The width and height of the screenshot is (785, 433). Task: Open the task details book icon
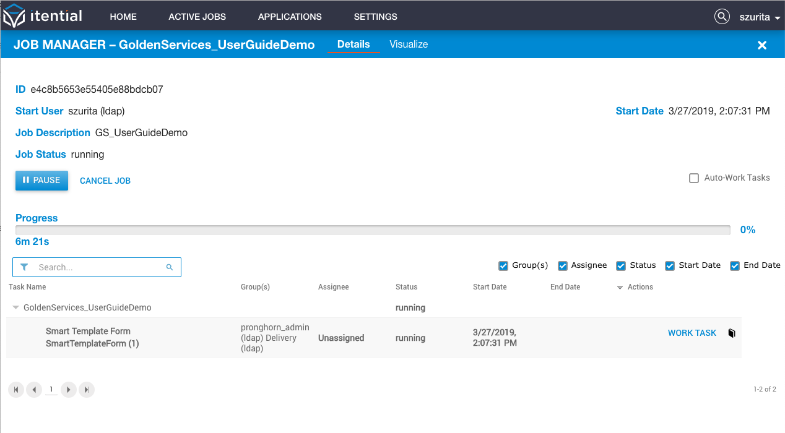[x=731, y=333]
